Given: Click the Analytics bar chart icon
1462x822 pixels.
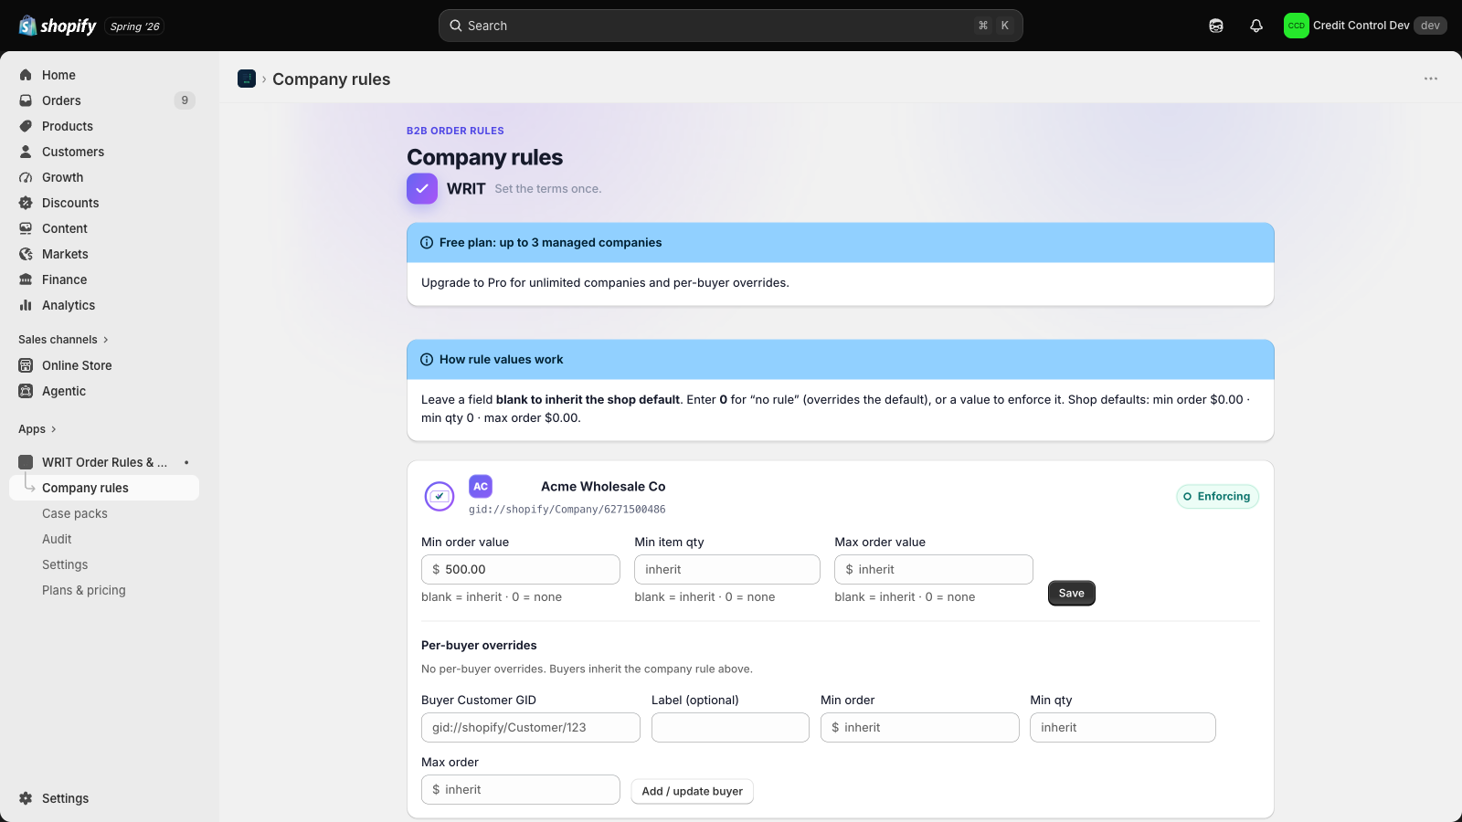Looking at the screenshot, I should coord(26,305).
